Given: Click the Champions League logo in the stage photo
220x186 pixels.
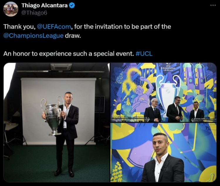Looking at the screenshot, I should coord(168,67).
